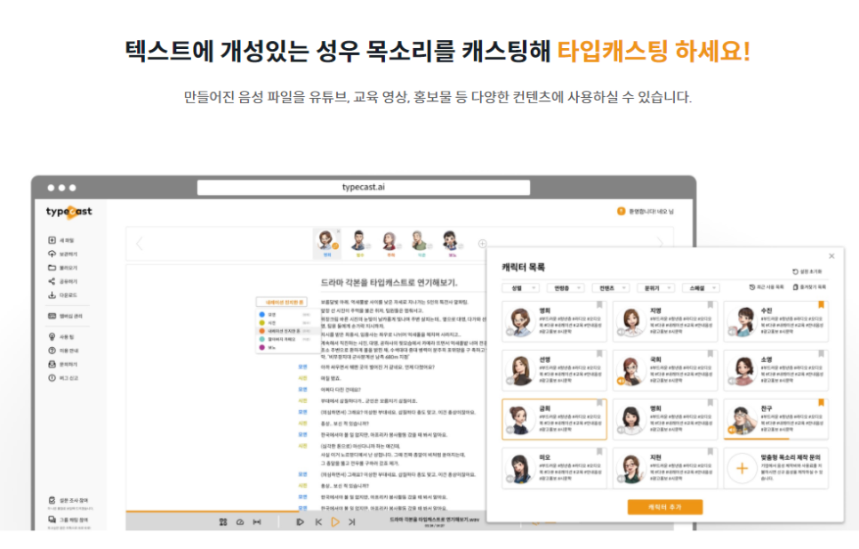Click the 최근 사용 목록 recent history icon
The width and height of the screenshot is (859, 549).
(x=752, y=287)
